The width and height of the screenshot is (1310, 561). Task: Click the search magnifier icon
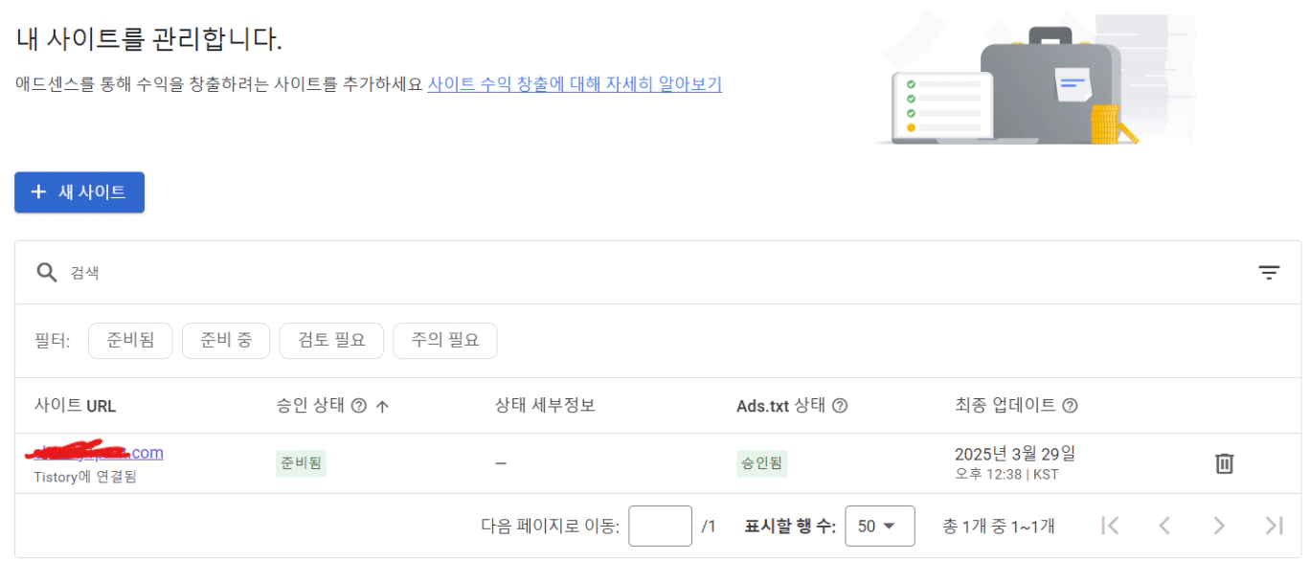tap(47, 273)
